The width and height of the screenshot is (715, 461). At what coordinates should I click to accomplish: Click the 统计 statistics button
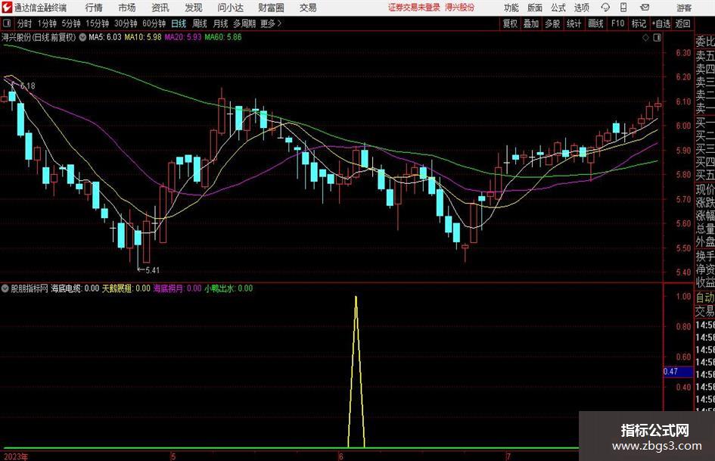(574, 23)
